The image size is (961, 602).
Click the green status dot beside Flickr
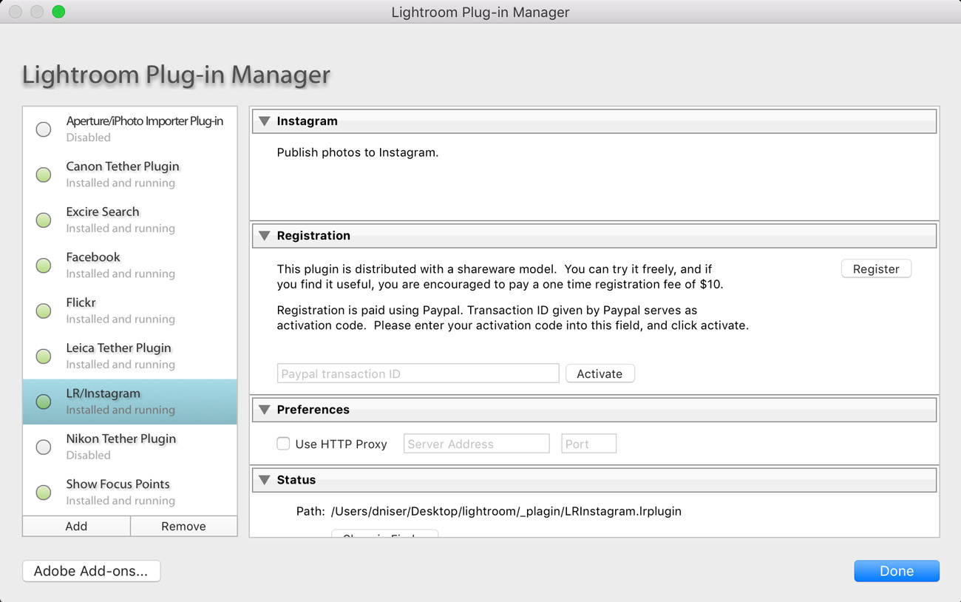pyautogui.click(x=44, y=311)
